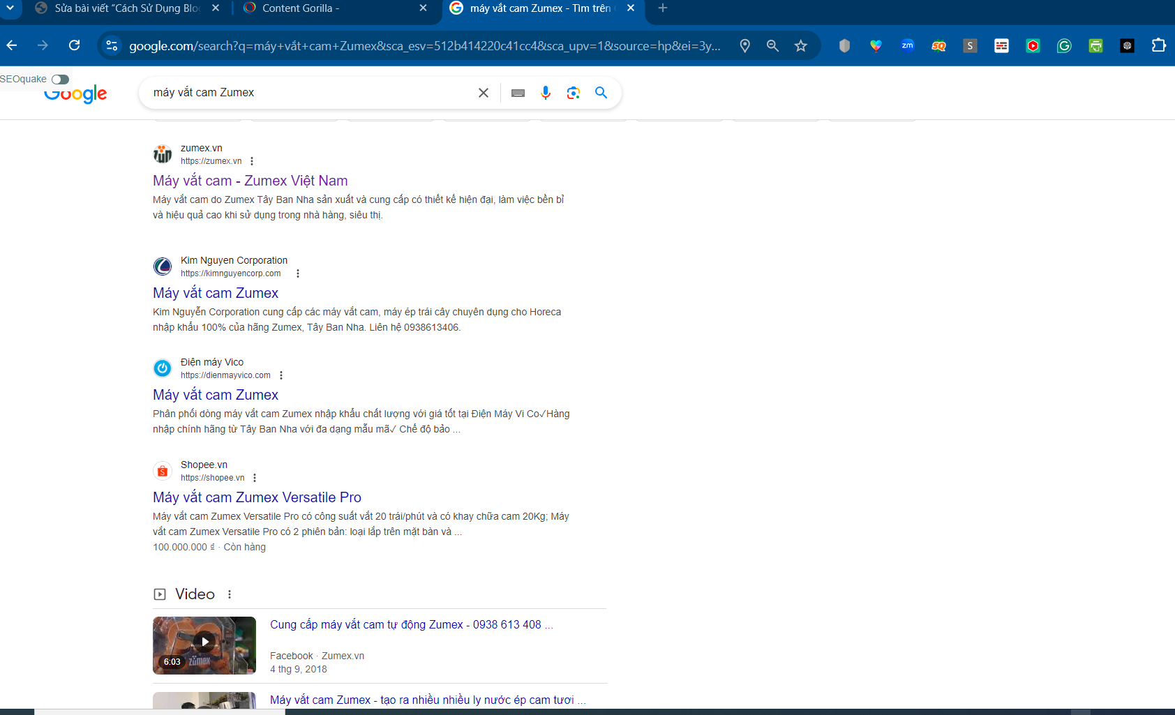The width and height of the screenshot is (1175, 715).
Task: Search by image with Google Lens
Action: point(574,93)
